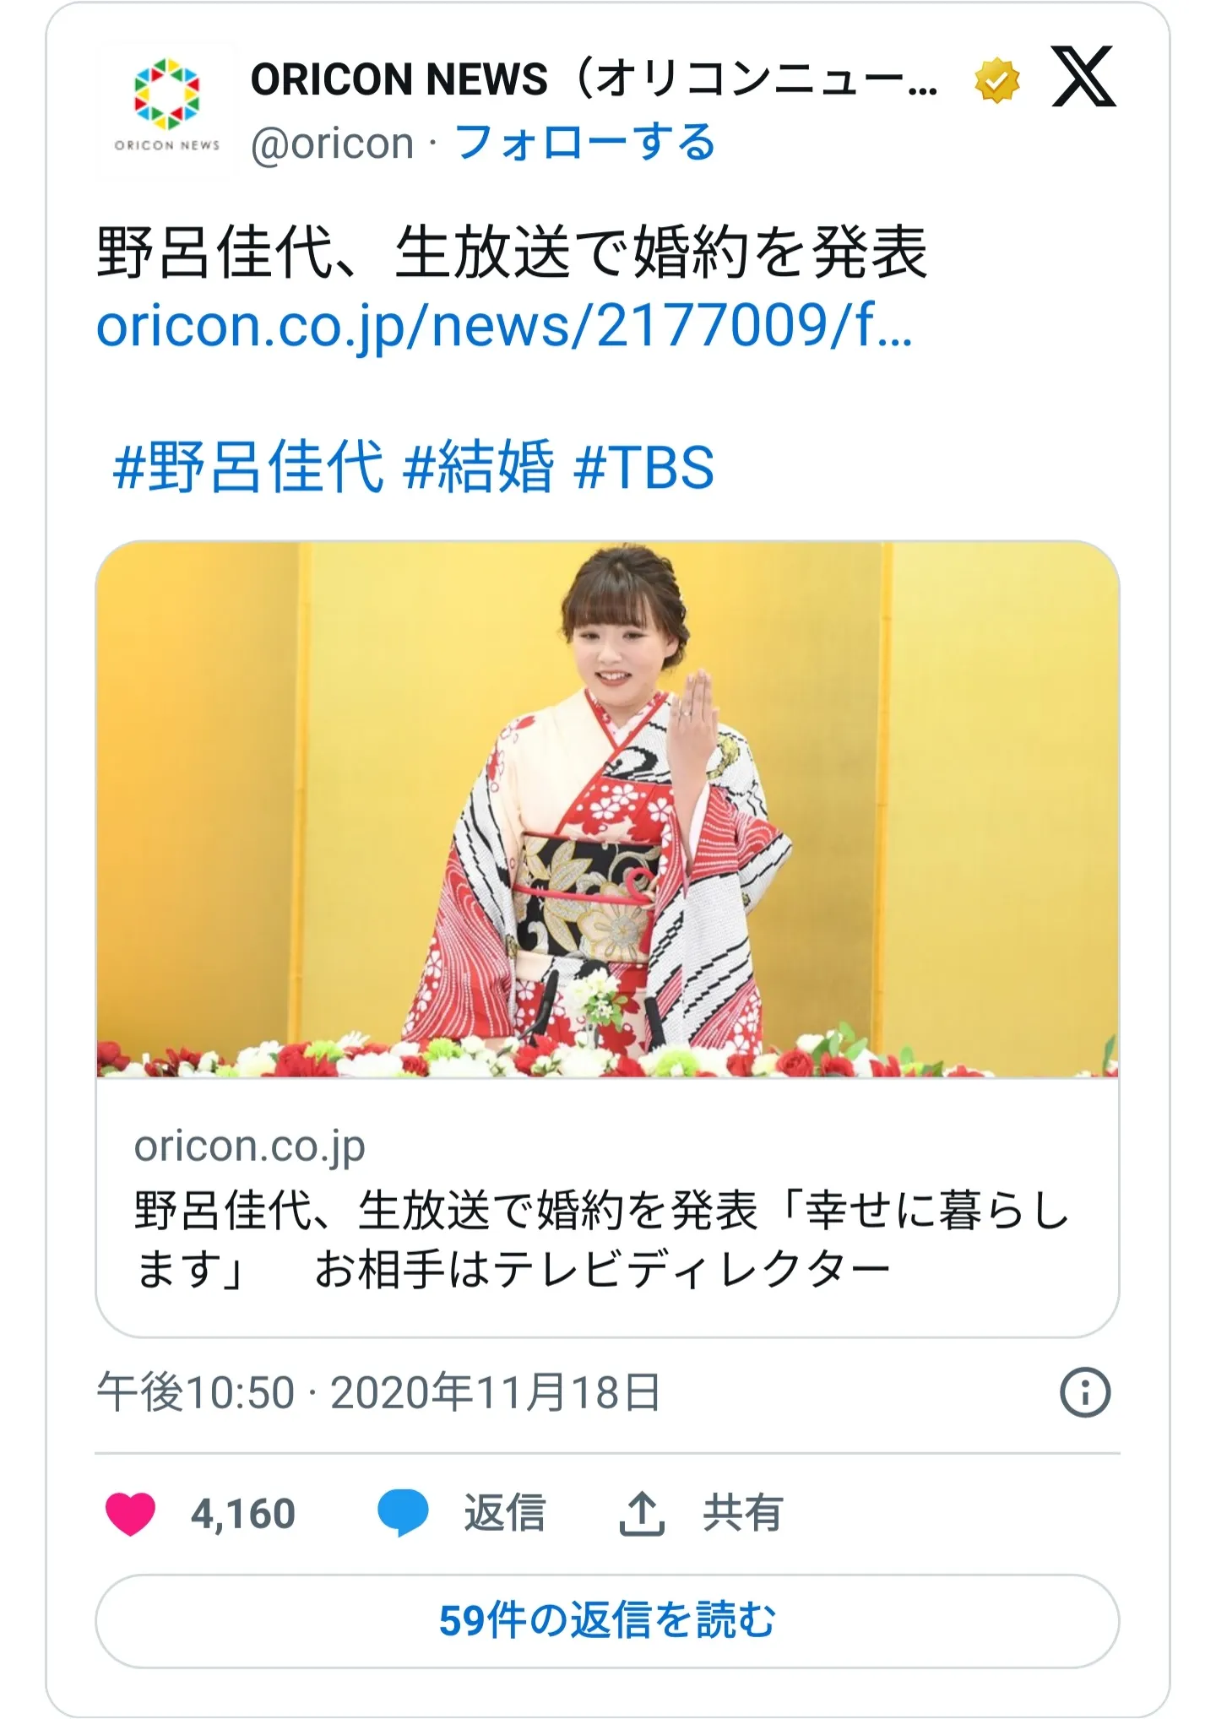Open the oricon.co.jp/news/2177009 link

[x=504, y=326]
